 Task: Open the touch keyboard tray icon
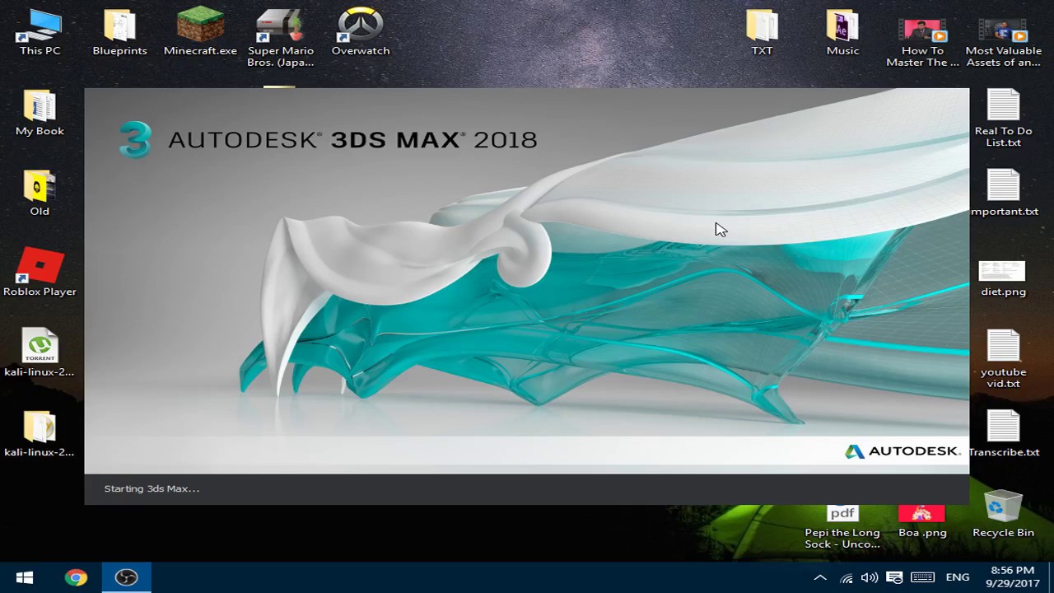922,577
